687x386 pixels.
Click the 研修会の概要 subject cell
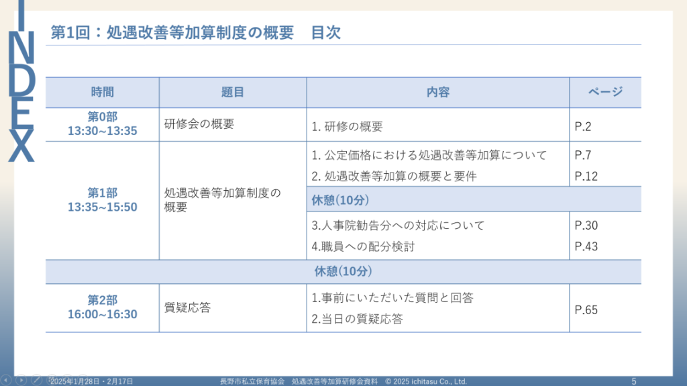click(x=233, y=124)
